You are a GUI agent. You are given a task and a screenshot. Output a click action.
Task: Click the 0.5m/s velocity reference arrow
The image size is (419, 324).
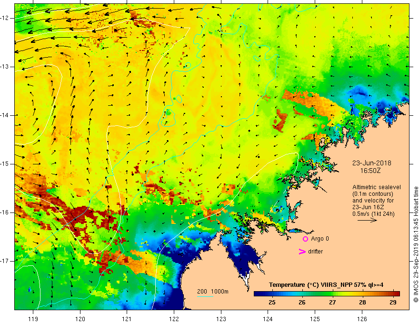click(x=367, y=220)
